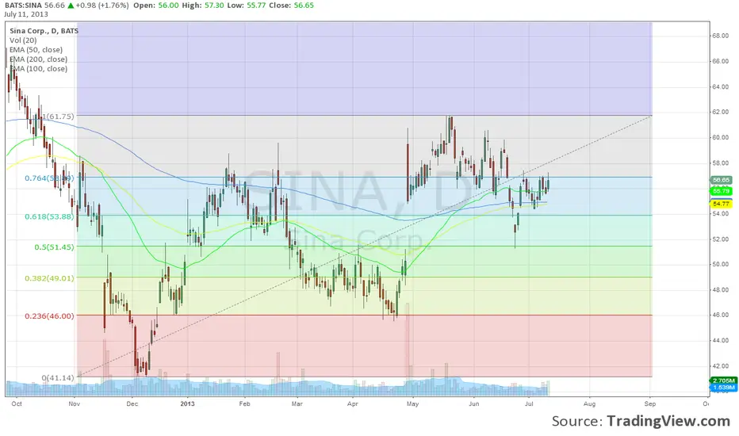Click the 2013 year marker on time axis
Image resolution: width=739 pixels, height=436 pixels.
(188, 404)
